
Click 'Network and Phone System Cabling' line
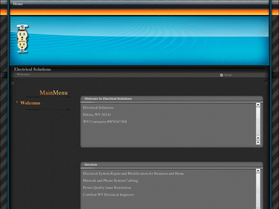110,181
